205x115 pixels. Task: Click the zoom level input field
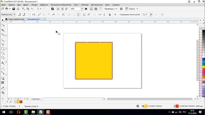[x=76, y=9]
